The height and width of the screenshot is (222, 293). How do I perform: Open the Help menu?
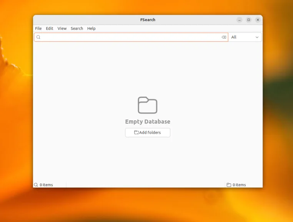[92, 29]
